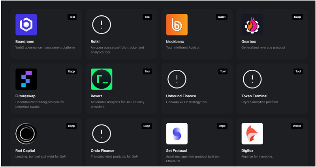Select the Gearbox flame gear logo
This screenshot has height=167, width=316.
click(x=252, y=25)
